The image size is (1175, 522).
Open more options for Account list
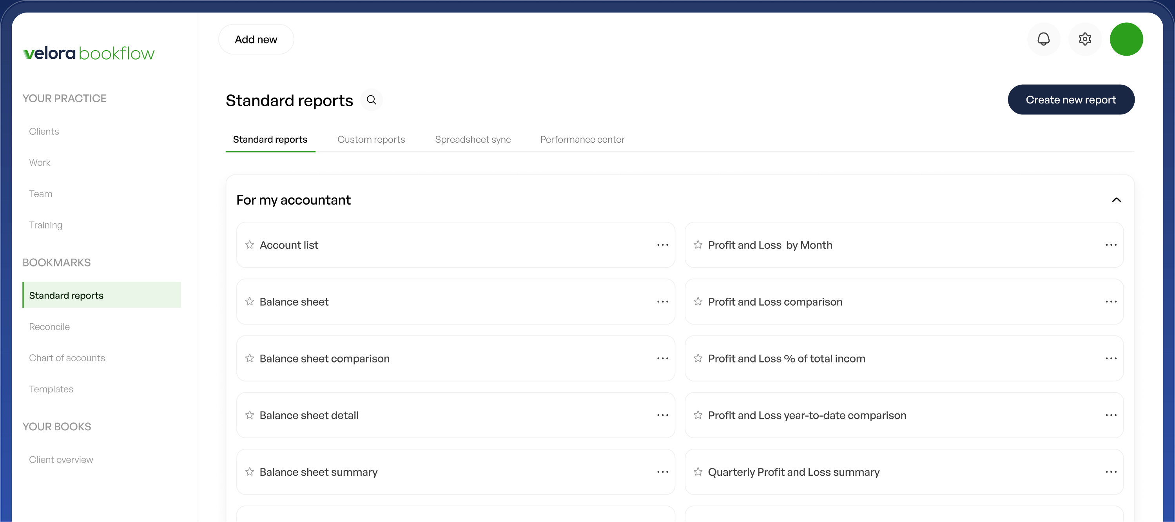pyautogui.click(x=663, y=245)
